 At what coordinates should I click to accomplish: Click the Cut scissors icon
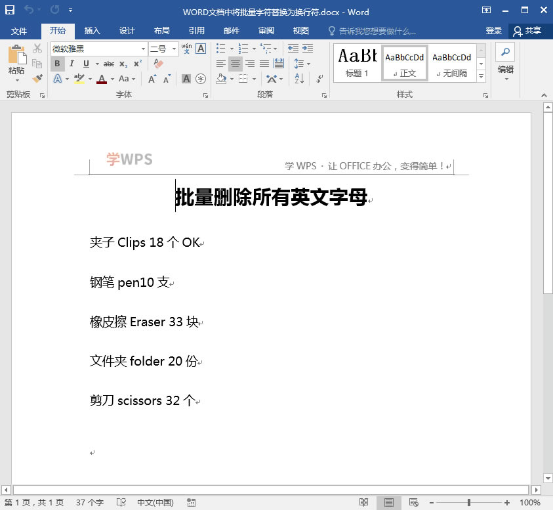point(37,49)
